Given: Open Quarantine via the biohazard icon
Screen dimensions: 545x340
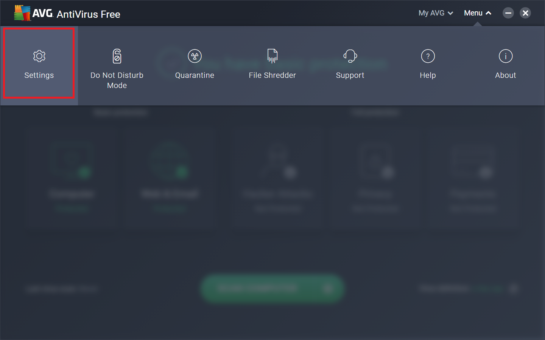Looking at the screenshot, I should point(195,56).
